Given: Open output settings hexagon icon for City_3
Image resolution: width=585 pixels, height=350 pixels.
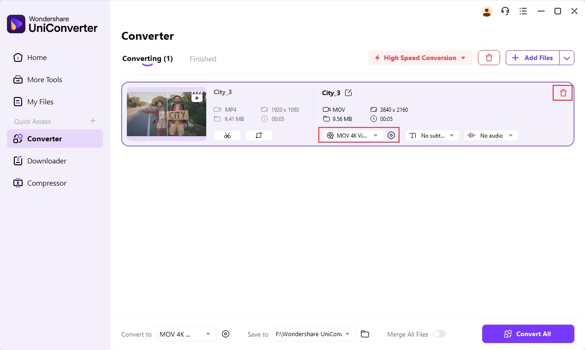Looking at the screenshot, I should coord(391,135).
